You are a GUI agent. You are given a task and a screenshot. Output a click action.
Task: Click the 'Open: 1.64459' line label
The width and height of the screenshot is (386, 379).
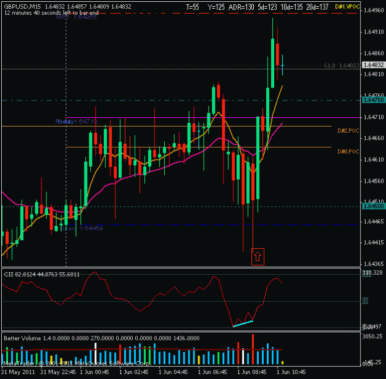click(82, 228)
